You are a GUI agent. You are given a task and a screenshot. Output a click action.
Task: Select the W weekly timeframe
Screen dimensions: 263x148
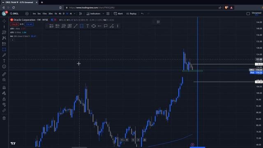tap(67, 14)
